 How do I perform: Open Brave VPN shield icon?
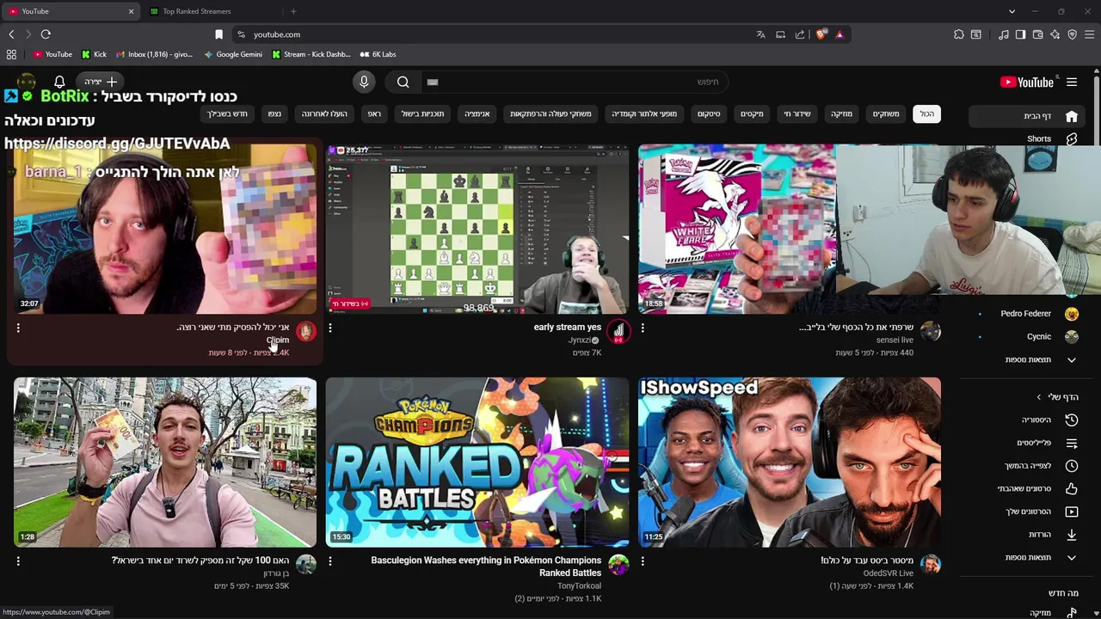[1072, 34]
